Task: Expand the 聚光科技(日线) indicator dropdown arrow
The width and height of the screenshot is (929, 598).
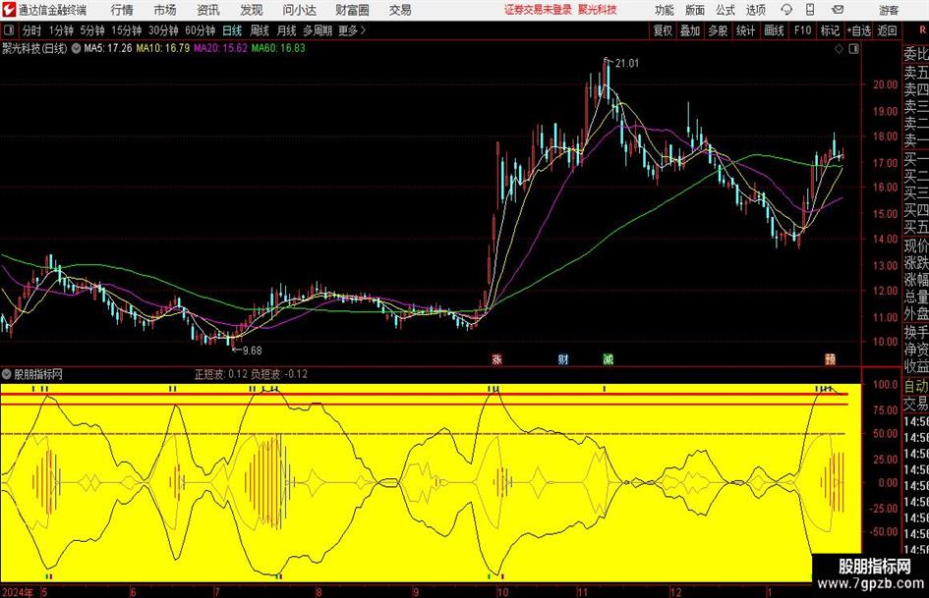Action: (76, 48)
